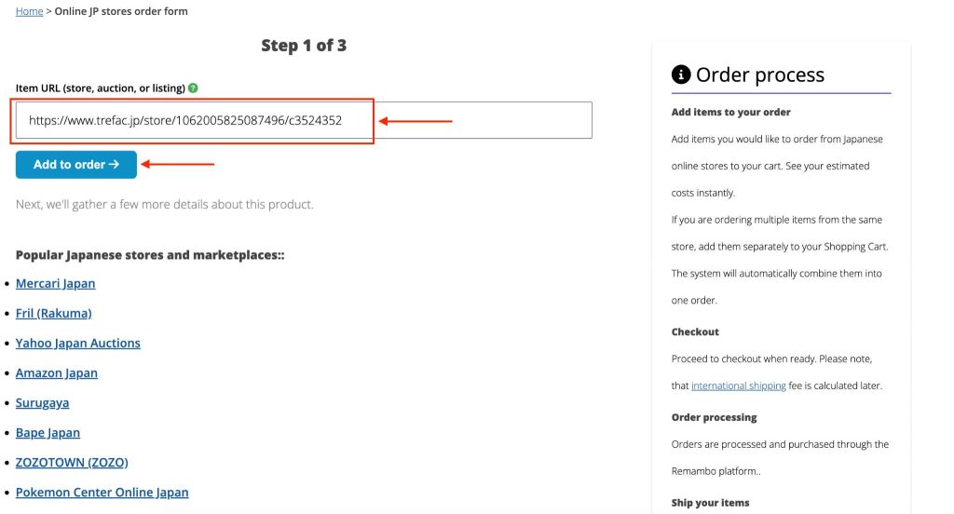Visit the Yahoo Japan Auctions link
Screen dimensions: 954x514
point(77,343)
